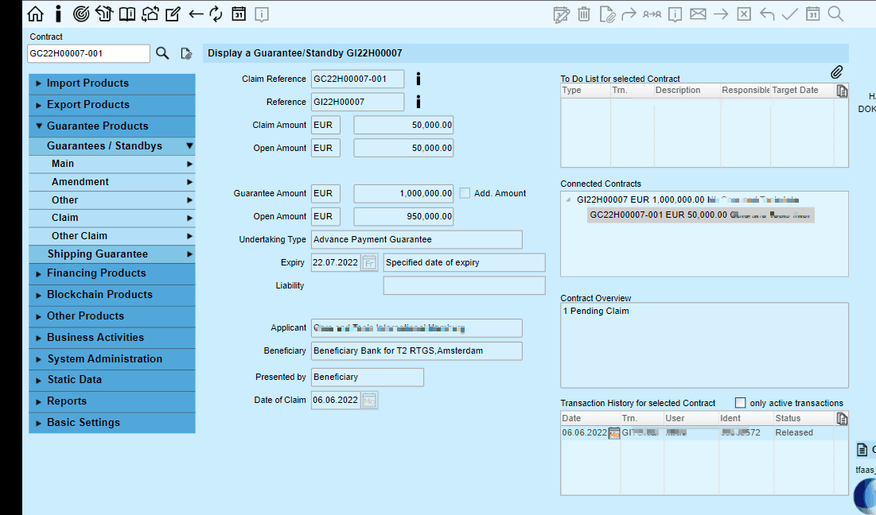
Task: Collapse GI22H00007 node in Connected Contracts tree
Action: (x=568, y=199)
